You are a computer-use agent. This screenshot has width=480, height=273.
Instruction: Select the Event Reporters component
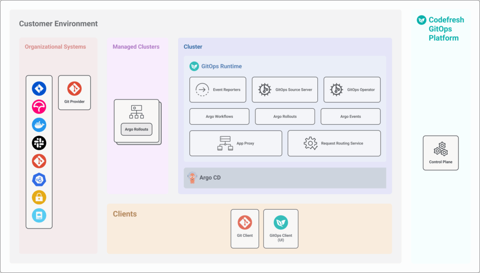(217, 90)
